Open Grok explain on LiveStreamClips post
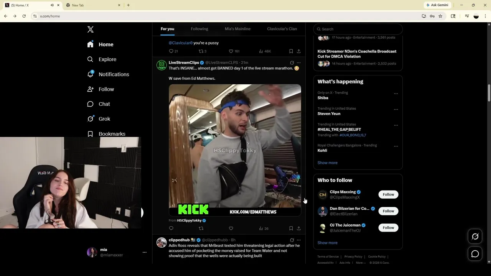 pos(292,62)
